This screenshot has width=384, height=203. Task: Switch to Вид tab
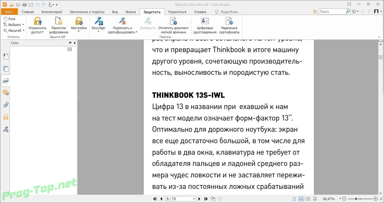(115, 12)
